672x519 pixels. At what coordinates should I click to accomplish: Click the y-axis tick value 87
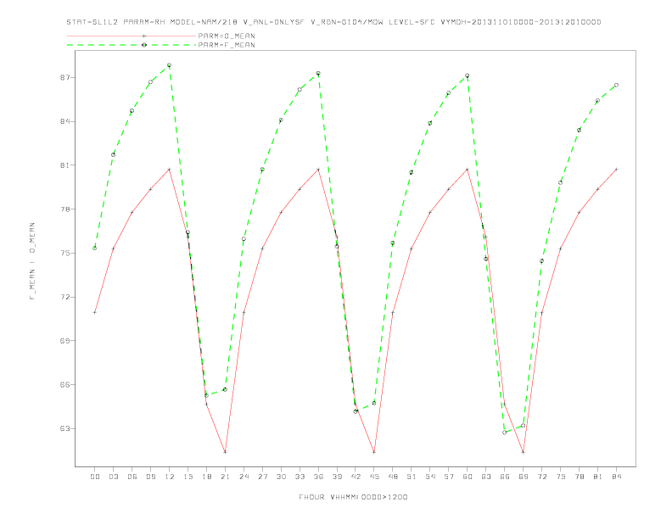64,77
